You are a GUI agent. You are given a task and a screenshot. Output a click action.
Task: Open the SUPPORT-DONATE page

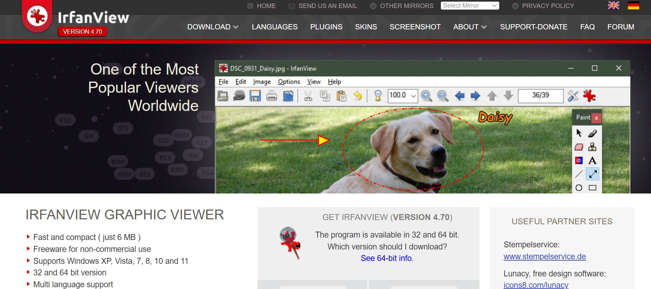point(534,27)
